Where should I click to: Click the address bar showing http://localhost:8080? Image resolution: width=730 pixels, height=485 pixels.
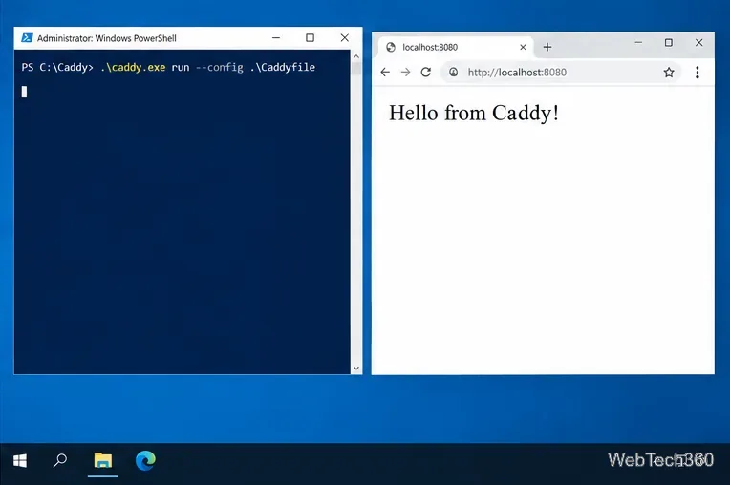click(x=560, y=72)
